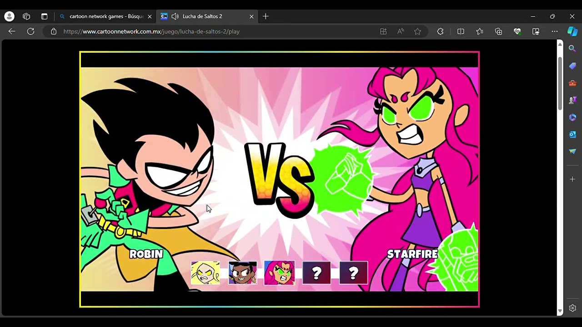
Task: Minimize the browser window
Action: click(533, 16)
